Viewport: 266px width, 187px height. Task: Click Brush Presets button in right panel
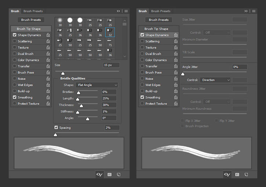point(158,20)
